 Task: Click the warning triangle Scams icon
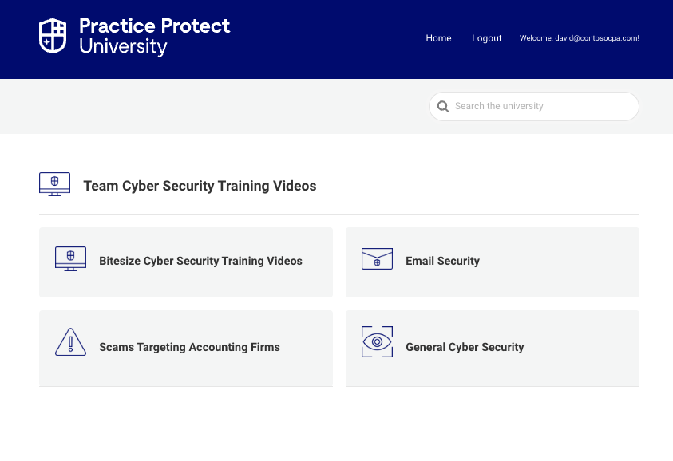pos(70,342)
